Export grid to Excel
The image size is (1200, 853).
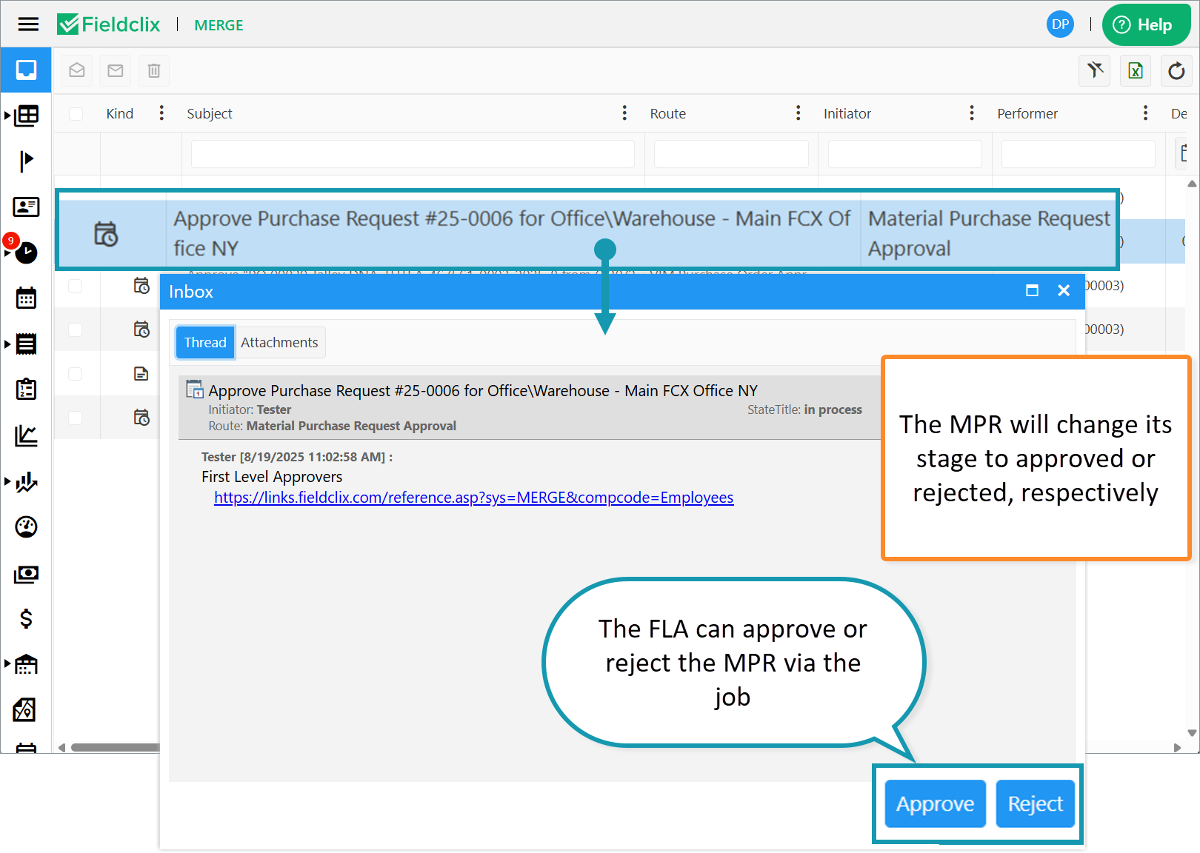click(x=1136, y=70)
